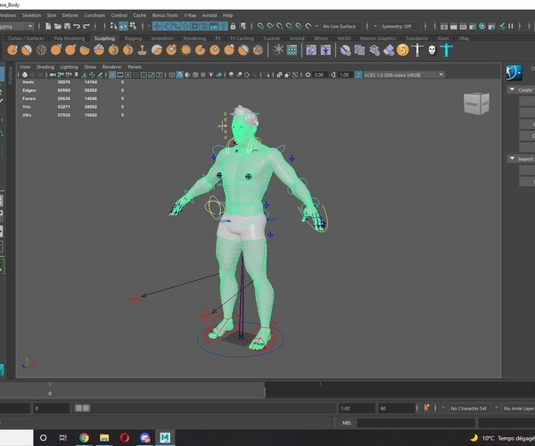Collapse the Create section
Image resolution: width=535 pixels, height=446 pixels.
pyautogui.click(x=512, y=89)
